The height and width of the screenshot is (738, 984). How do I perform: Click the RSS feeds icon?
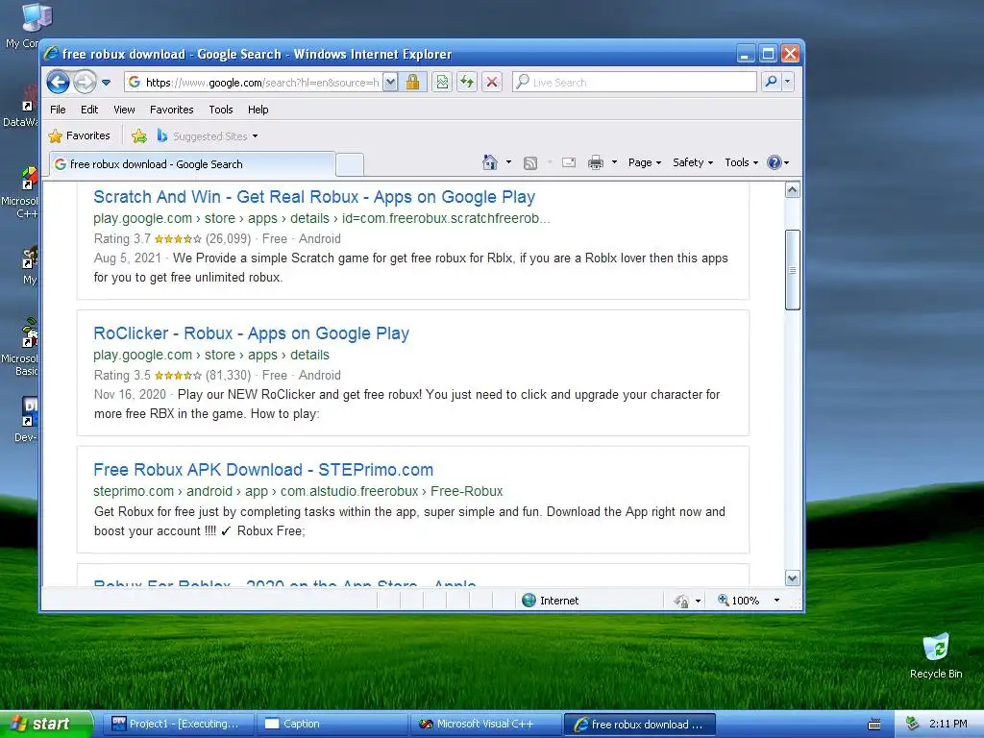click(530, 163)
